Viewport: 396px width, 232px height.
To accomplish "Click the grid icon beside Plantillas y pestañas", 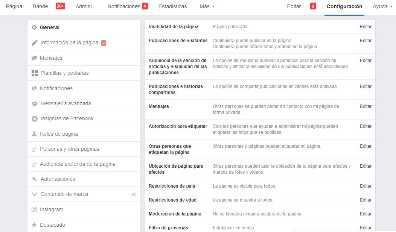I will click(35, 73).
